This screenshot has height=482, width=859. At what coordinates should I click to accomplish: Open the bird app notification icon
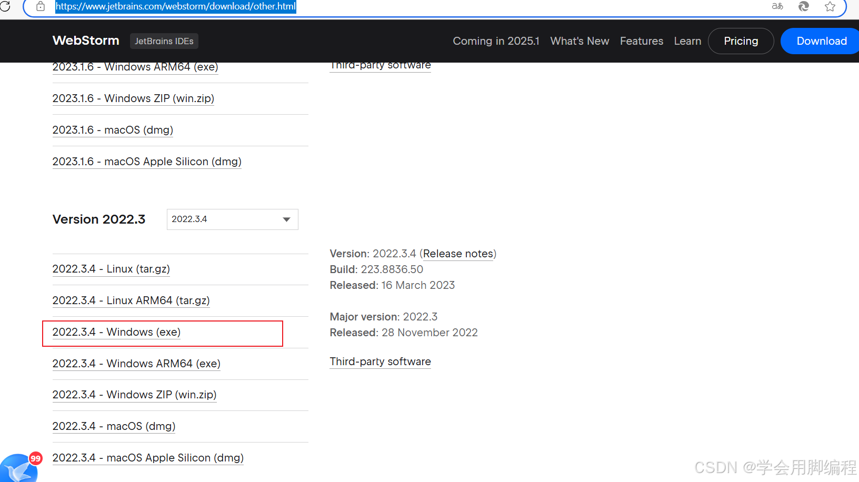[x=20, y=467]
